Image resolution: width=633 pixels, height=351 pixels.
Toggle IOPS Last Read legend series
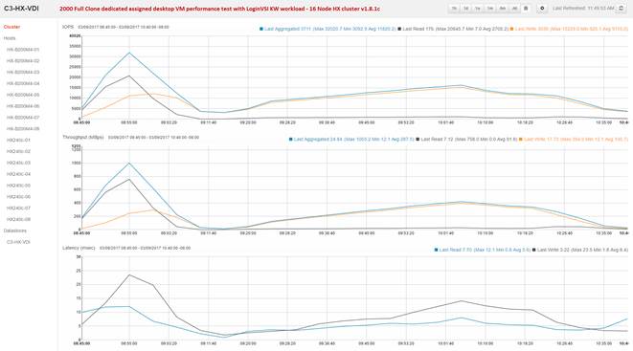[453, 29]
